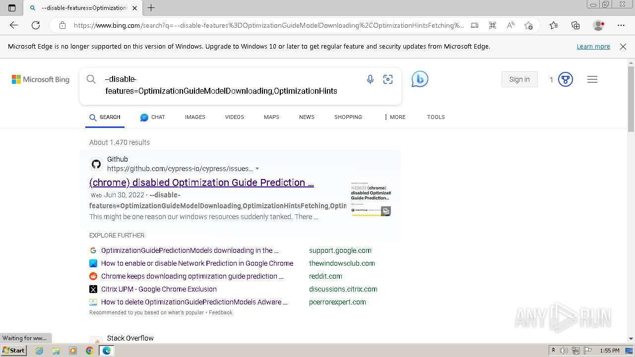Open the tab actions menu icon
Viewport: 635px width, 357px height.
[x=12, y=8]
